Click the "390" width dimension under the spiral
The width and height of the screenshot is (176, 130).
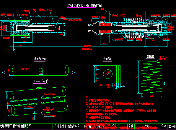(x=152, y=96)
